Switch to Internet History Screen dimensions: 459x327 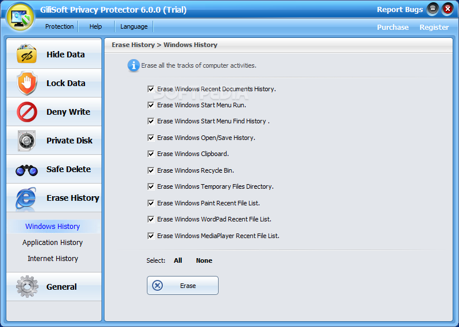(53, 259)
